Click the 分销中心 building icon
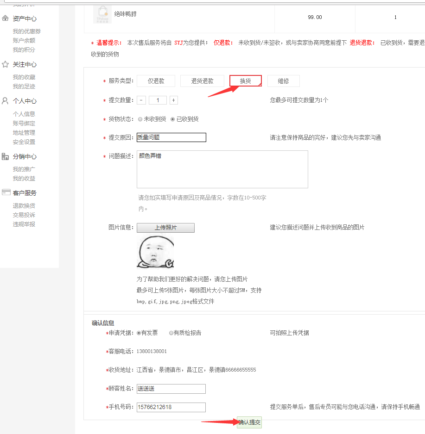This screenshot has width=425, height=434. pyautogui.click(x=6, y=156)
